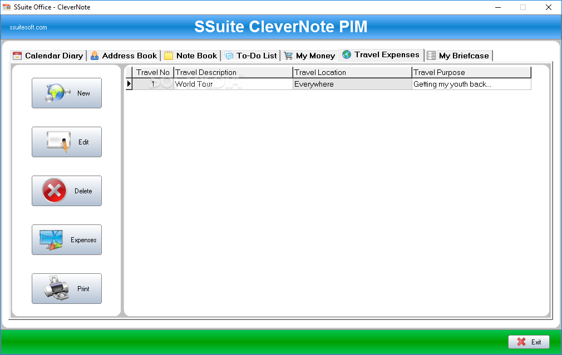Minimize the CleverNote window

(x=498, y=7)
